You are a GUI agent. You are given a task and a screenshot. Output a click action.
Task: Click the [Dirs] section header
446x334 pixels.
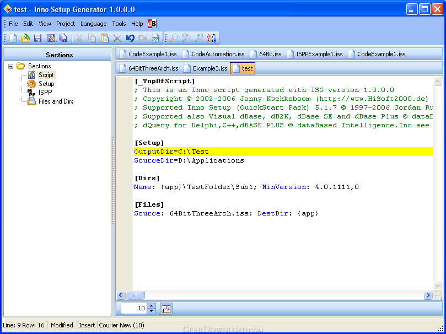point(147,178)
